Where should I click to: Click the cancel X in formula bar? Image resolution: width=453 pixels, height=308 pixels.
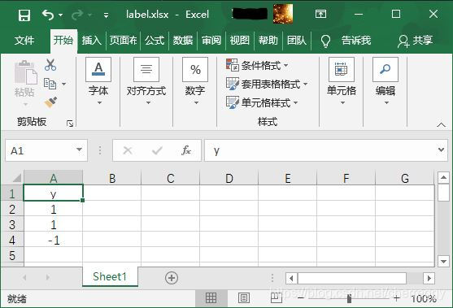click(128, 150)
